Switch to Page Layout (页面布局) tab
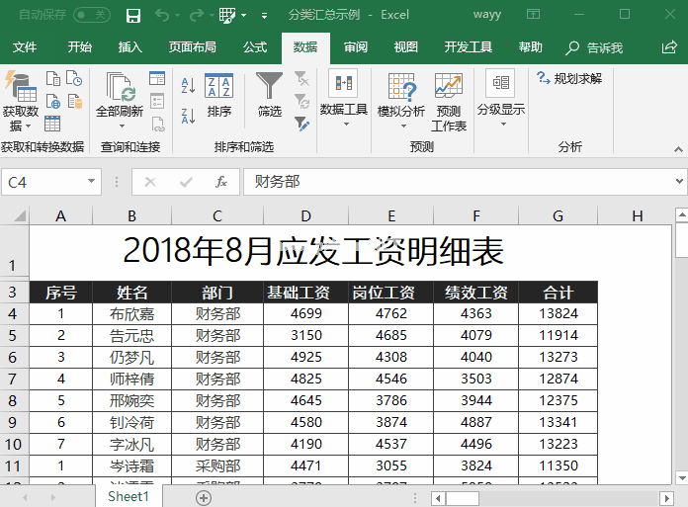The image size is (688, 507). tap(193, 46)
